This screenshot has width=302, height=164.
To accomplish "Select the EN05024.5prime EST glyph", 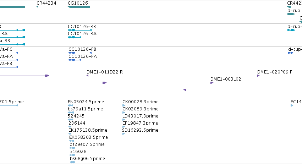I will (70, 105).
